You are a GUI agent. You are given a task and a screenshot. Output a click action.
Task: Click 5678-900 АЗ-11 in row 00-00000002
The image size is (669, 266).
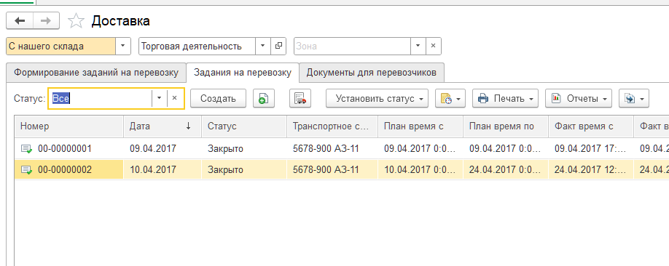point(326,170)
